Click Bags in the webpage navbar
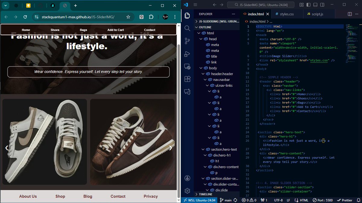 (x=83, y=30)
